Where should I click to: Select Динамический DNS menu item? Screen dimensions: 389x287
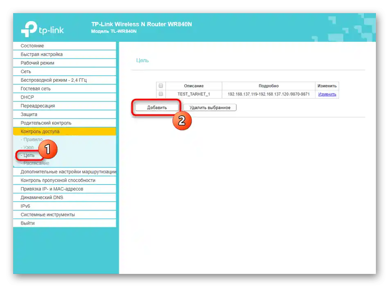point(65,197)
